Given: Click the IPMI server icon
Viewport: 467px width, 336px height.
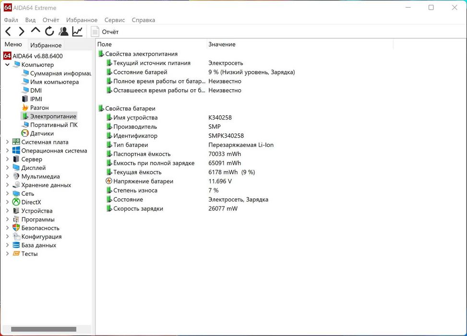Looking at the screenshot, I should pyautogui.click(x=25, y=99).
